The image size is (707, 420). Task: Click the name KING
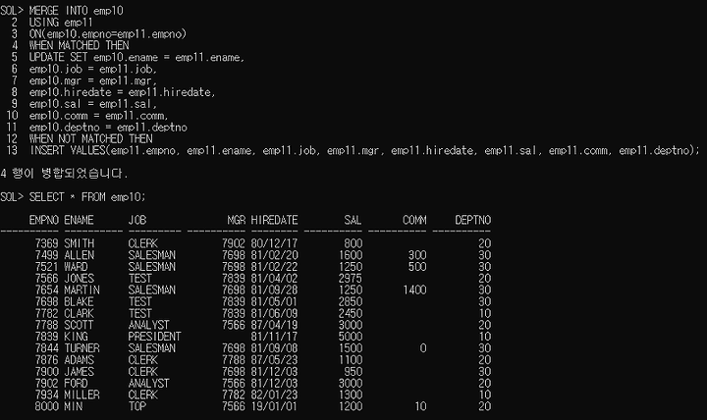(77, 337)
